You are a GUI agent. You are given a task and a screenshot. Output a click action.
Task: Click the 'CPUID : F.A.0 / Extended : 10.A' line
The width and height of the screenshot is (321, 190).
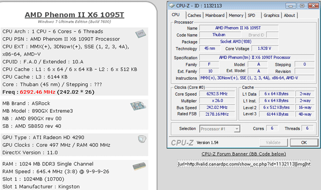tap(43, 62)
